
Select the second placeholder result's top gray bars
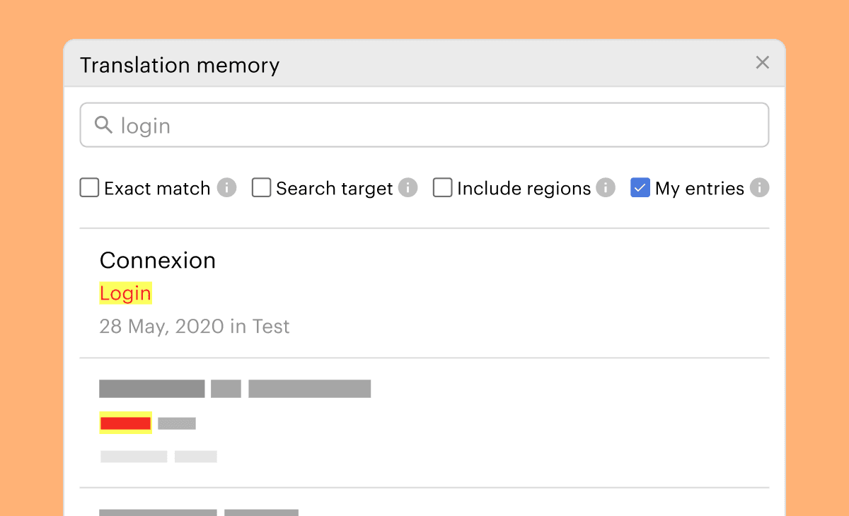click(235, 389)
